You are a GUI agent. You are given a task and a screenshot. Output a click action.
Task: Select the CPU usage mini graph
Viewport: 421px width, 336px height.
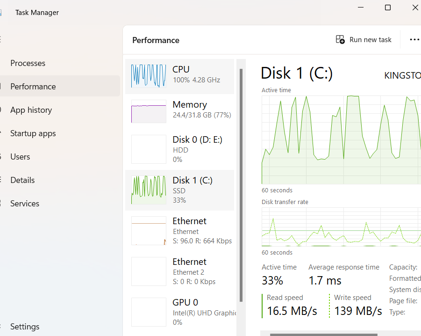149,76
